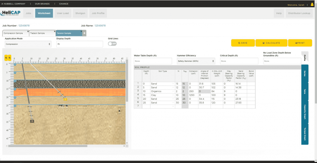The height and width of the screenshot is (163, 317).
Task: Click the soil layer info icon at depth 10
Action: (x=15, y=81)
